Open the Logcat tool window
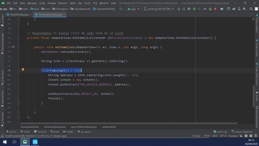The height and width of the screenshot is (146, 259). point(84,132)
